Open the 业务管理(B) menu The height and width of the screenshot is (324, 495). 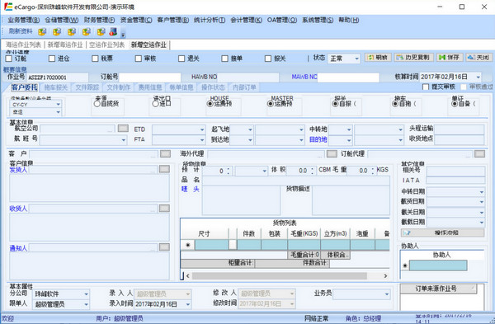tap(24, 20)
